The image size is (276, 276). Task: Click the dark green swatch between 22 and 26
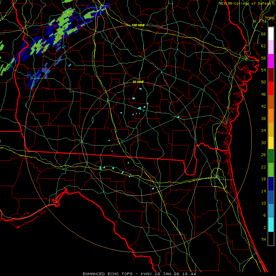(271, 156)
